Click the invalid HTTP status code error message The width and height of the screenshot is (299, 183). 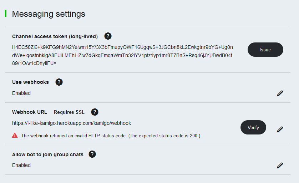click(x=111, y=136)
